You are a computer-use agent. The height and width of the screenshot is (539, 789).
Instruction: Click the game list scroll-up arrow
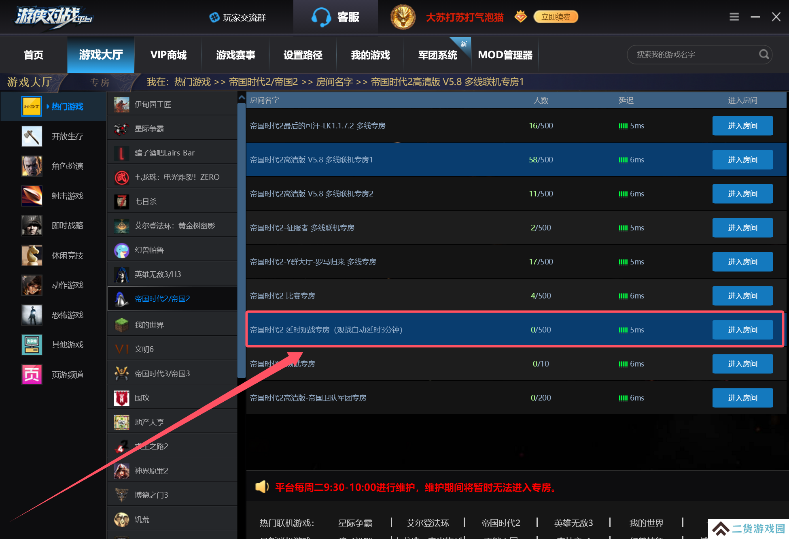(x=242, y=98)
